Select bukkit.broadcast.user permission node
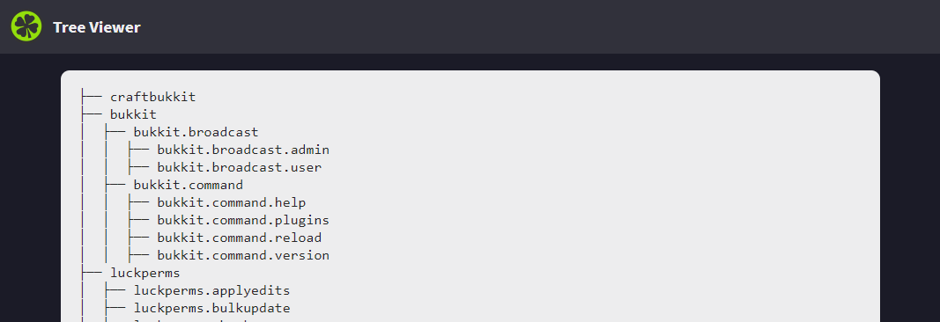 tap(240, 167)
